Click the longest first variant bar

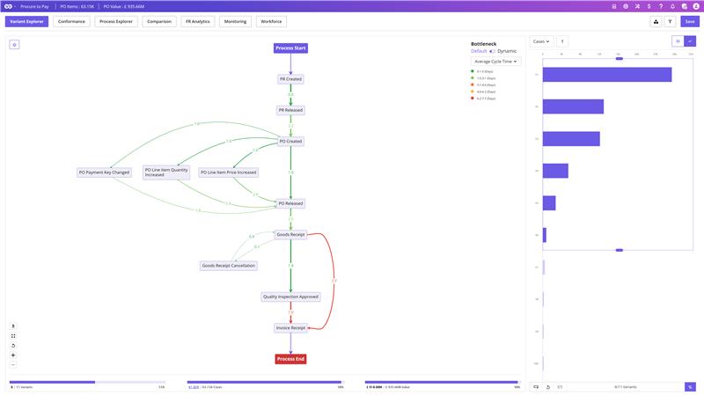pyautogui.click(x=607, y=75)
